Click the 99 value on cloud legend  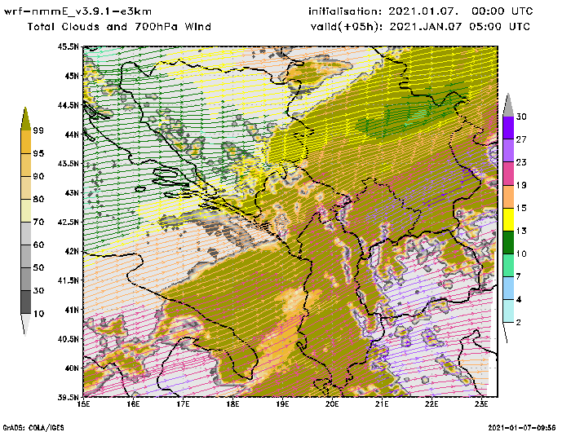[x=38, y=130]
